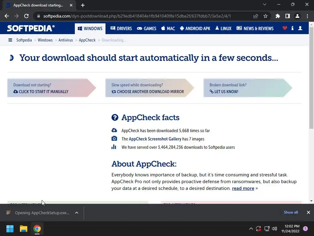Click the network tray icon
This screenshot has width=314, height=236.
point(267,229)
